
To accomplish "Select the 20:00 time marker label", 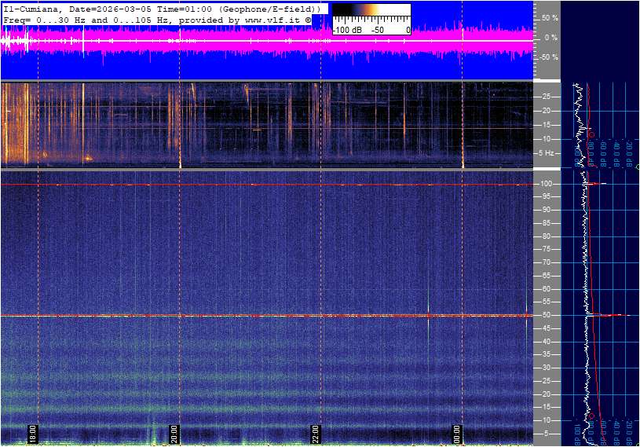I will tap(174, 434).
